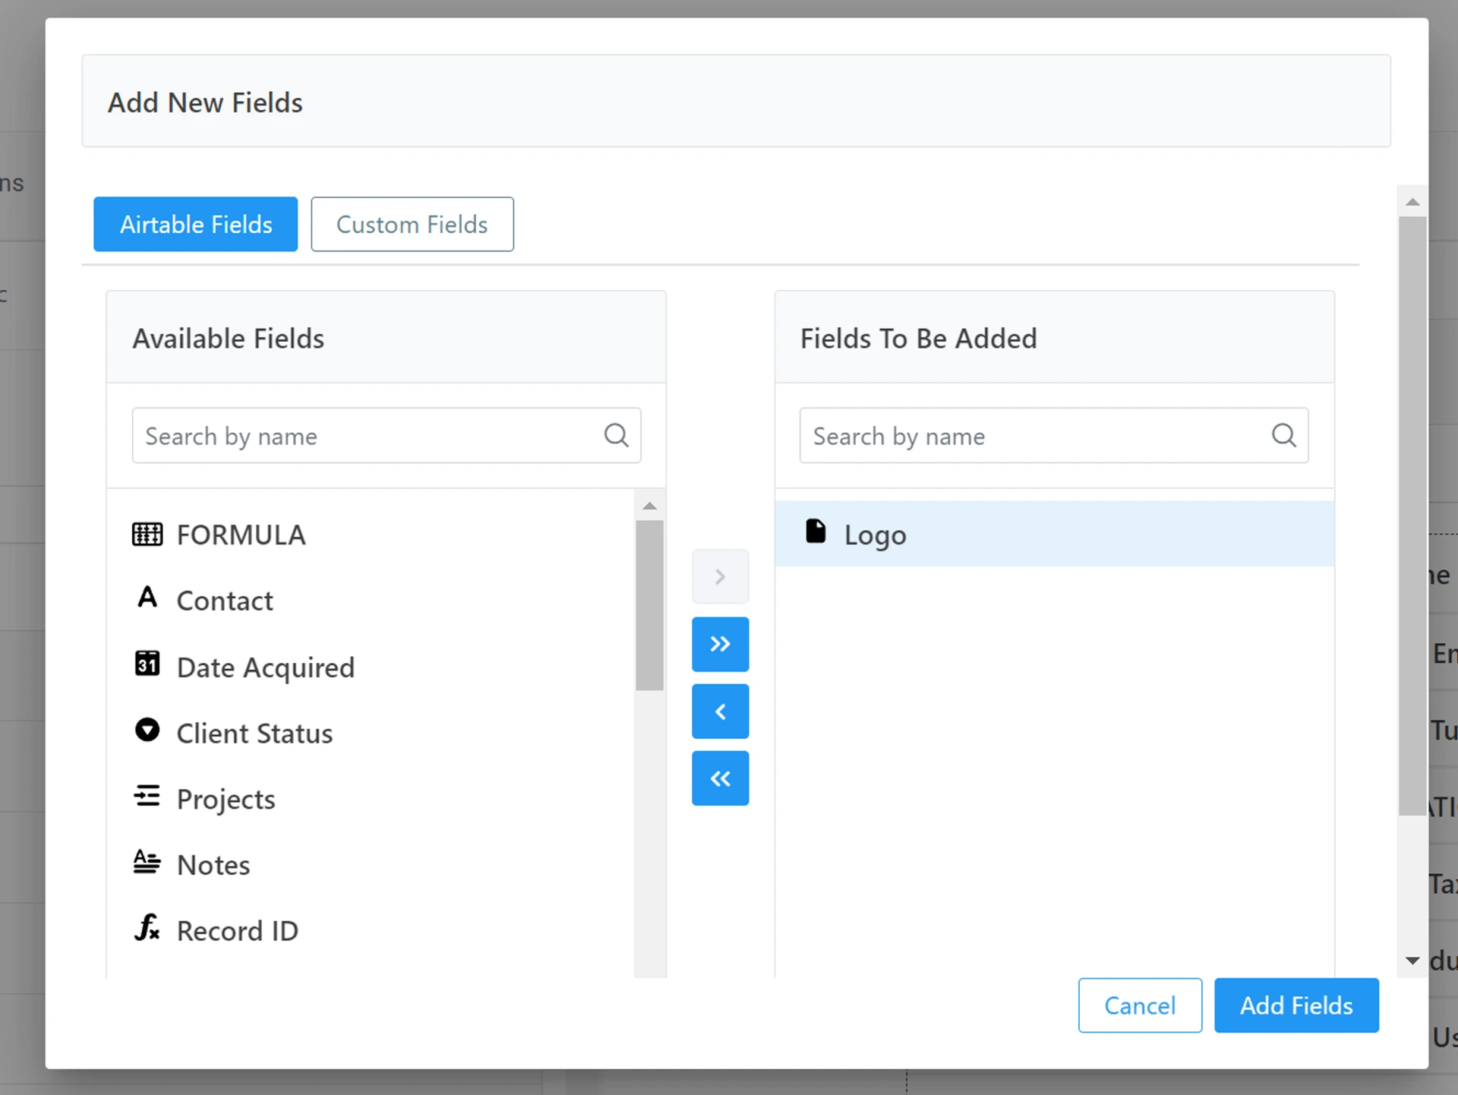Select the Airtable Fields tab
The width and height of the screenshot is (1458, 1095).
click(x=195, y=224)
